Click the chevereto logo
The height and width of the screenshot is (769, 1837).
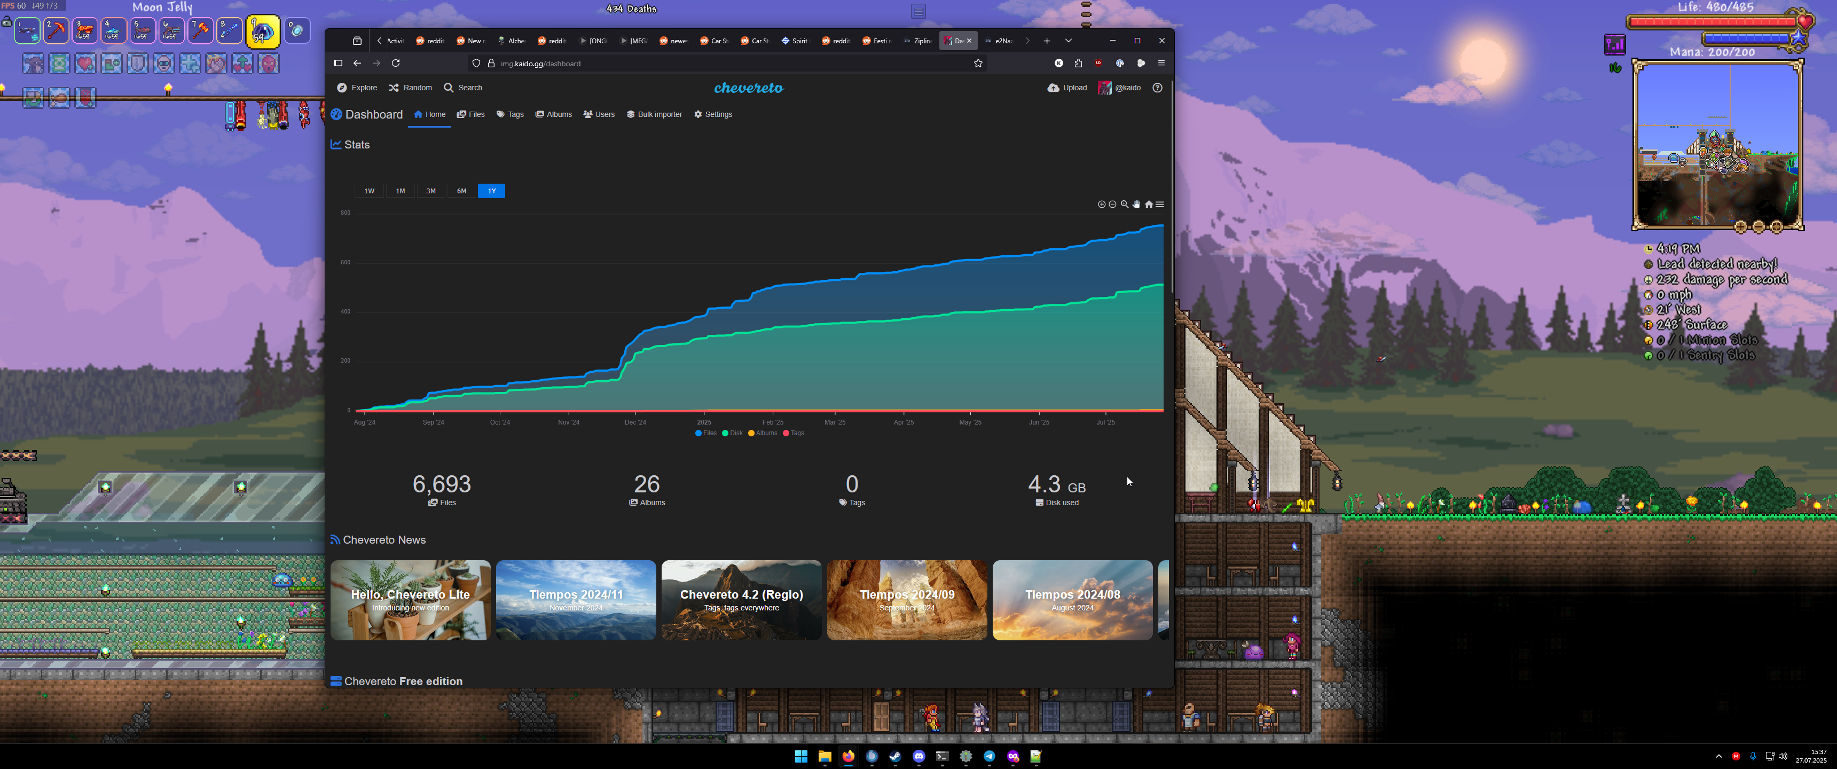[749, 88]
